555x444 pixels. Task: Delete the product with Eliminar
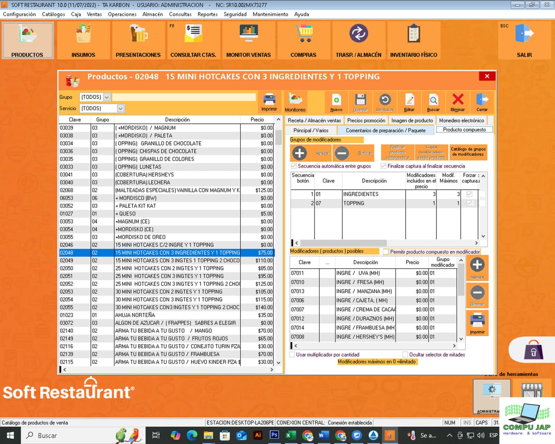pyautogui.click(x=458, y=102)
